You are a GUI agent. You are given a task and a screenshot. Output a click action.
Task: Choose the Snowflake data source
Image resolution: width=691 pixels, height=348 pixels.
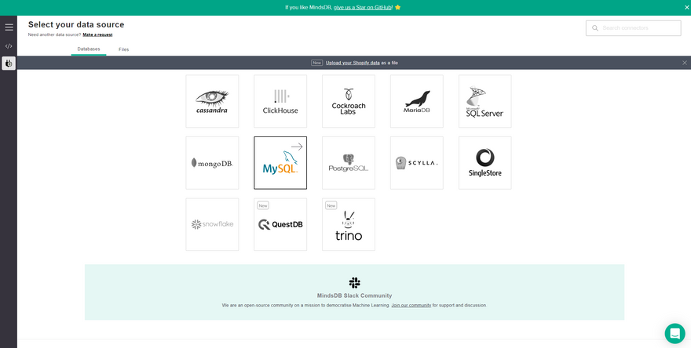(x=212, y=224)
